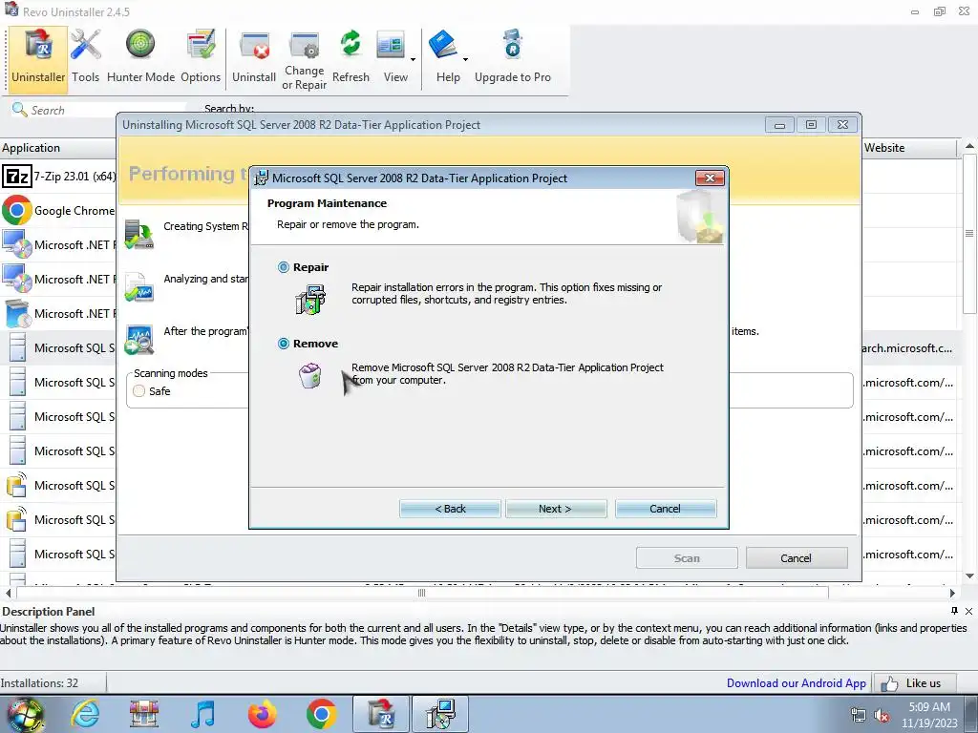Click the Upgrade to Pro icon
The height and width of the screenshot is (733, 978).
point(512,45)
